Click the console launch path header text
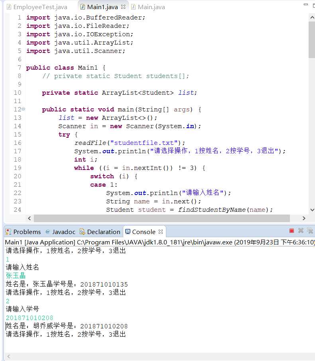Viewport: 315px width, 361px height. click(x=160, y=242)
